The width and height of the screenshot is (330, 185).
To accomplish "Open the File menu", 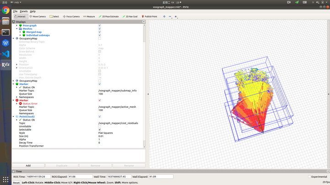I will [x=15, y=11].
